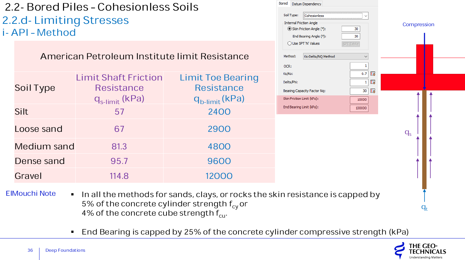Select the Skin Friction Angle radio button
This screenshot has width=465, height=260.
289,29
